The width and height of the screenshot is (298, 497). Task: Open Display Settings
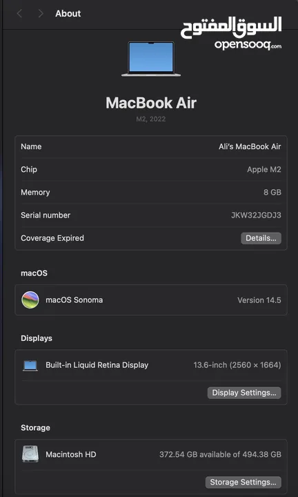(x=244, y=393)
